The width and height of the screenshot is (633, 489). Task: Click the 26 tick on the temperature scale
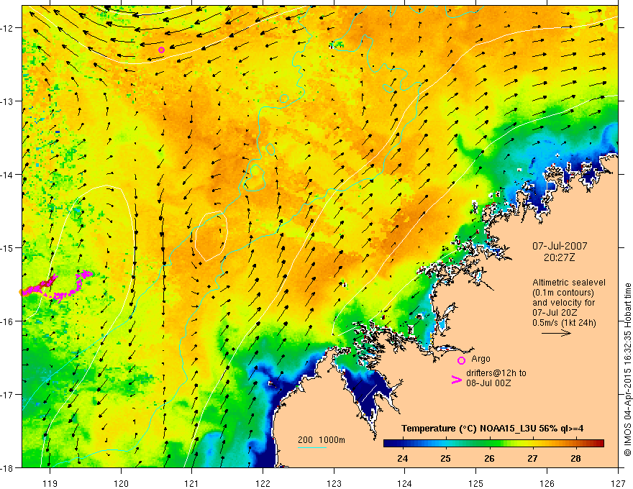click(x=489, y=458)
